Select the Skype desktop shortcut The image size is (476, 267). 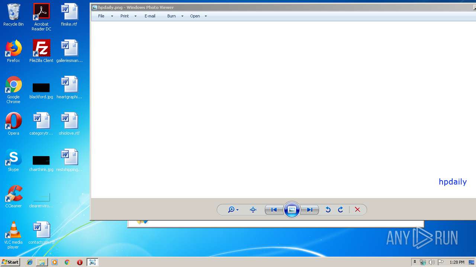tap(13, 160)
